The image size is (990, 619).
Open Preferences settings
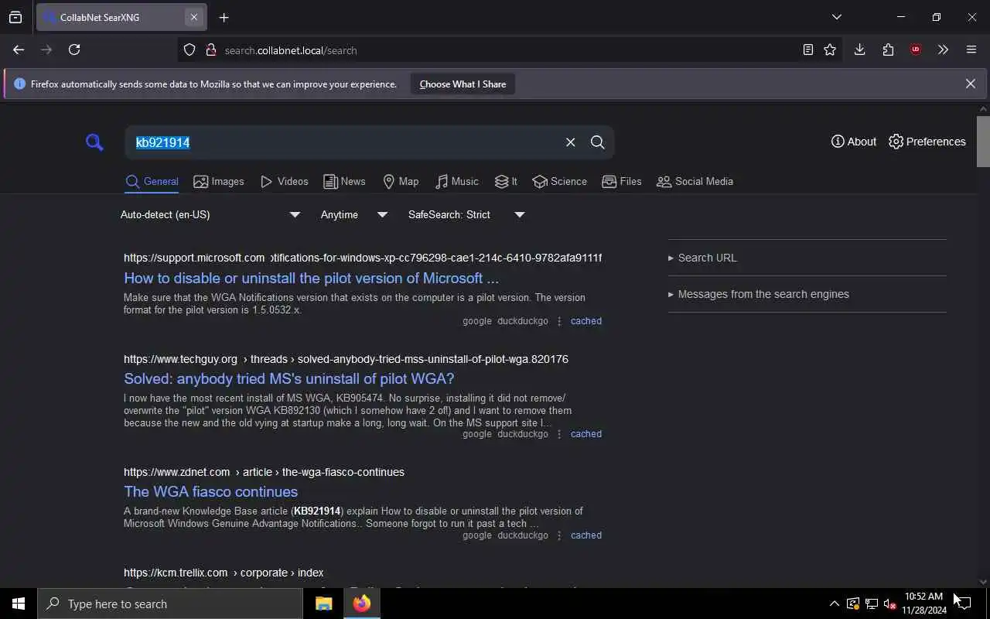927,142
